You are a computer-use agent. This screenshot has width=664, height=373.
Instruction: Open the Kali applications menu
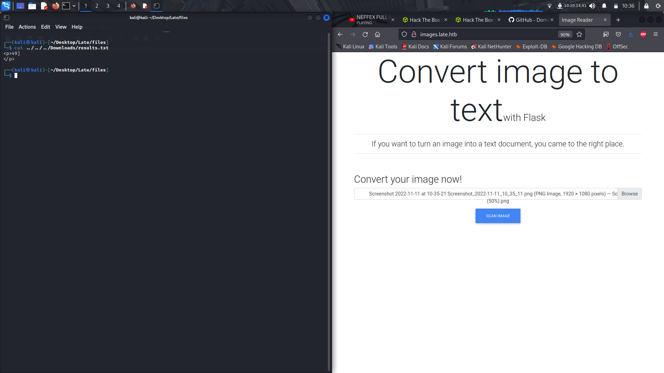[6, 6]
